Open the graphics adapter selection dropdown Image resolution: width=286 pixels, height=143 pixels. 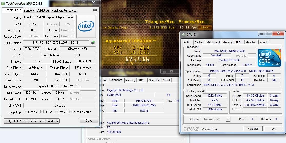(x=32, y=121)
